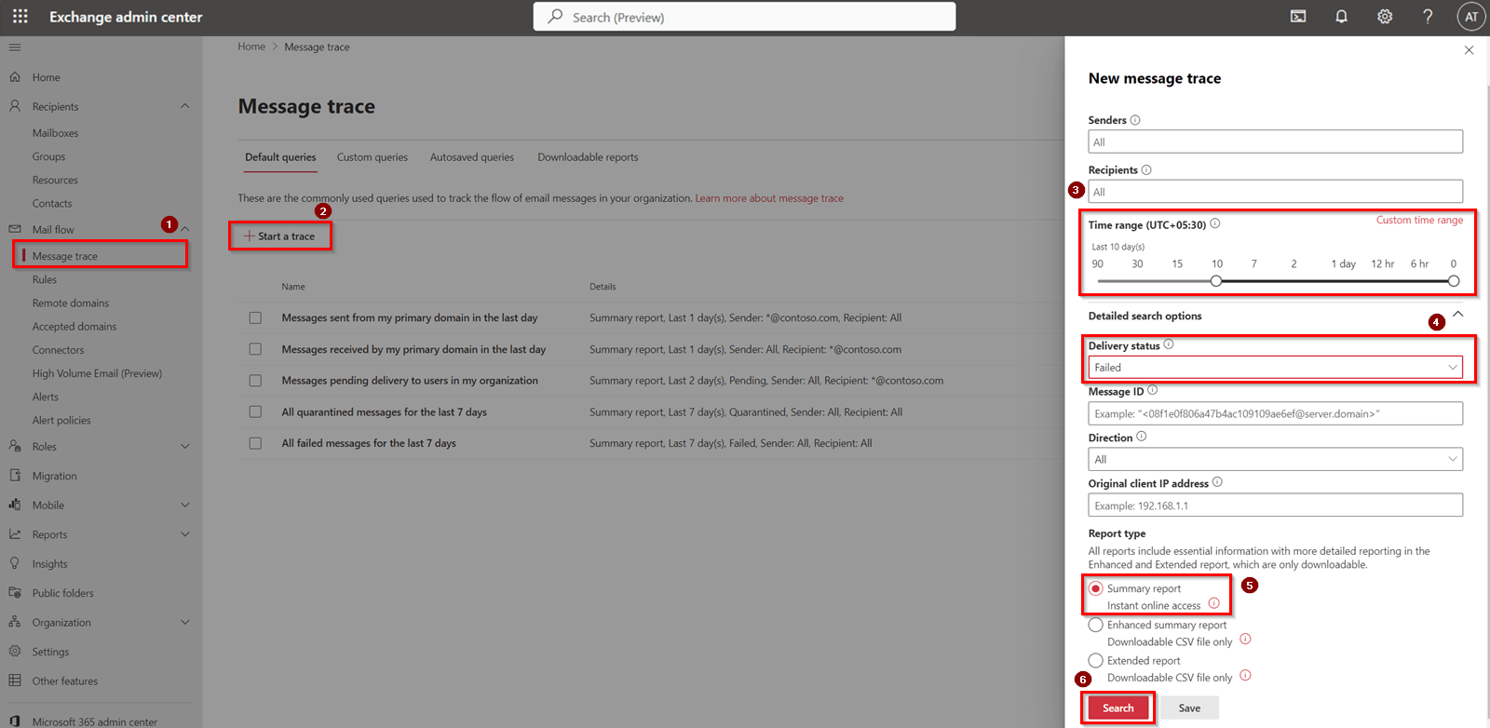Select the Extended report radio button
This screenshot has width=1490, height=728.
pos(1096,661)
